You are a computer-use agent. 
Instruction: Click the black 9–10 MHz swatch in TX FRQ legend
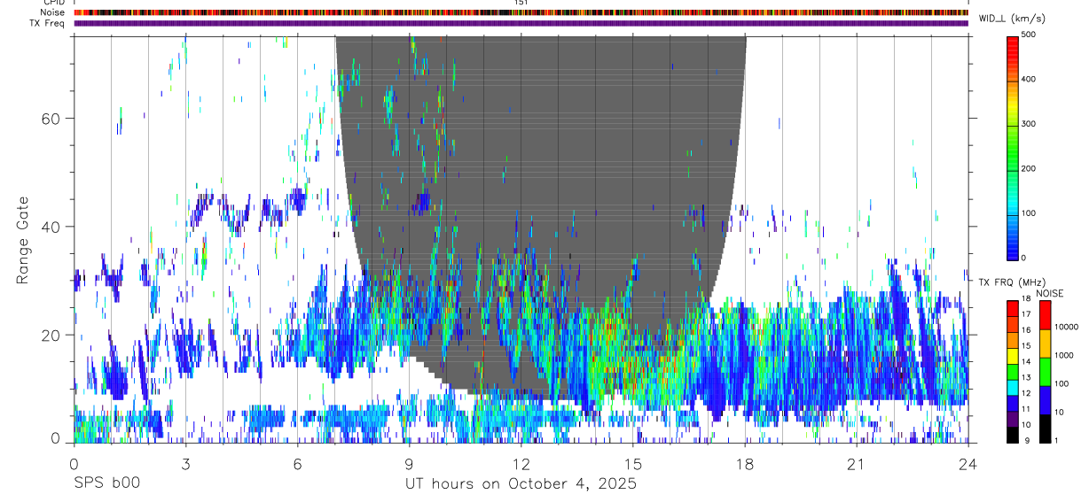coord(1013,434)
